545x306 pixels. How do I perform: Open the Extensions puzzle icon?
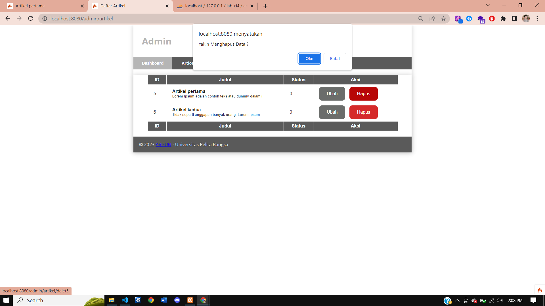(x=503, y=19)
